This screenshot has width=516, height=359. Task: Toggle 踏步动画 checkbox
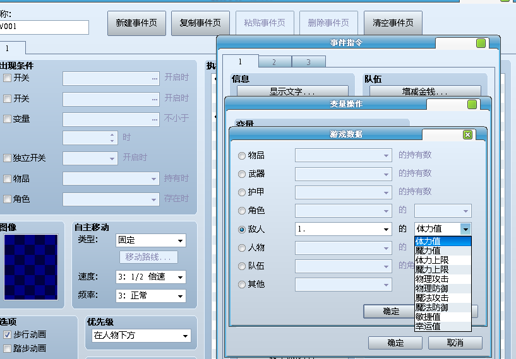click(7, 348)
